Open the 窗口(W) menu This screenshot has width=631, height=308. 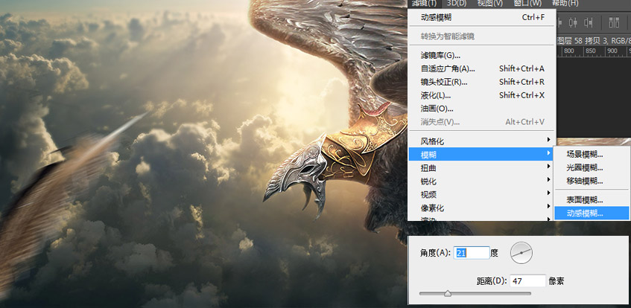click(527, 3)
